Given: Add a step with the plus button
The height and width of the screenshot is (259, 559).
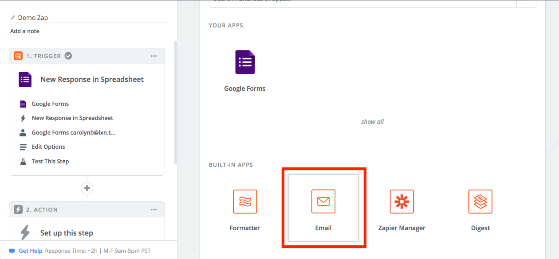Looking at the screenshot, I should click(x=87, y=188).
